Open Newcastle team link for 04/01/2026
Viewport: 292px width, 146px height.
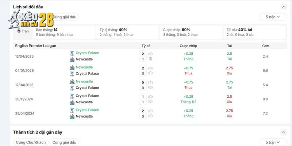pyautogui.click(x=84, y=67)
